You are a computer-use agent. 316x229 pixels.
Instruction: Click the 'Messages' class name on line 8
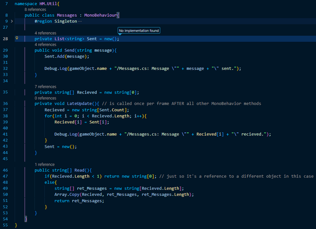tap(67, 15)
